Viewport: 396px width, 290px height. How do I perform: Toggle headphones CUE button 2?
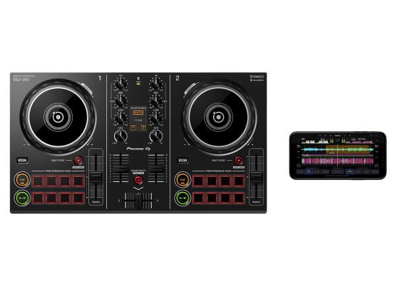[143, 128]
